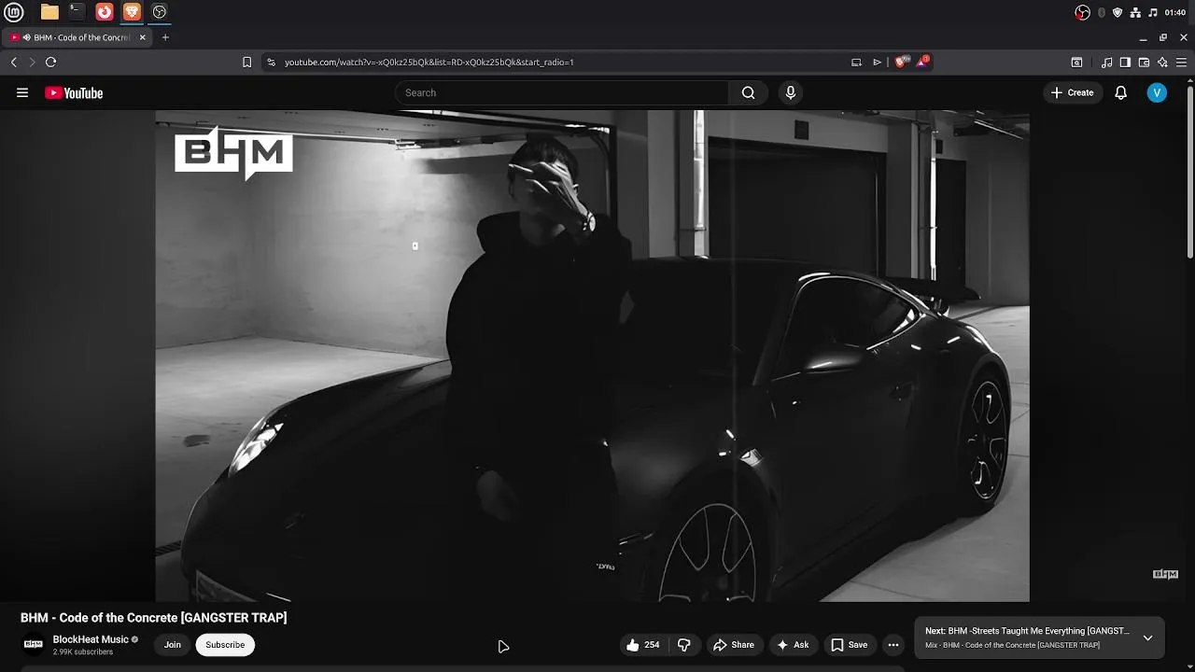Click the play/send arrow icon in address bar

(877, 62)
